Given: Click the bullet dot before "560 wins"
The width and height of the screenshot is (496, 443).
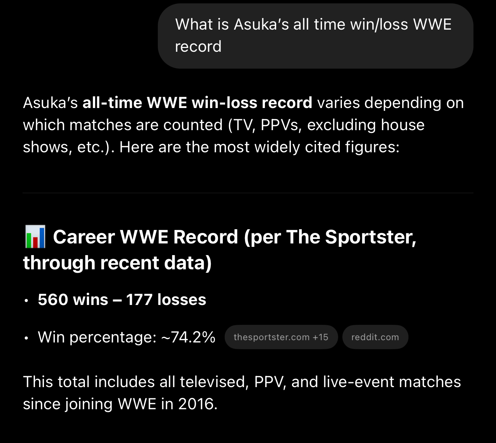Looking at the screenshot, I should pyautogui.click(x=26, y=300).
